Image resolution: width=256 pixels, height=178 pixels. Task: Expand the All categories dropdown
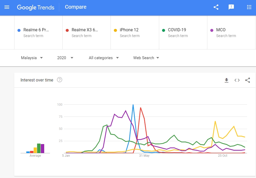point(104,58)
